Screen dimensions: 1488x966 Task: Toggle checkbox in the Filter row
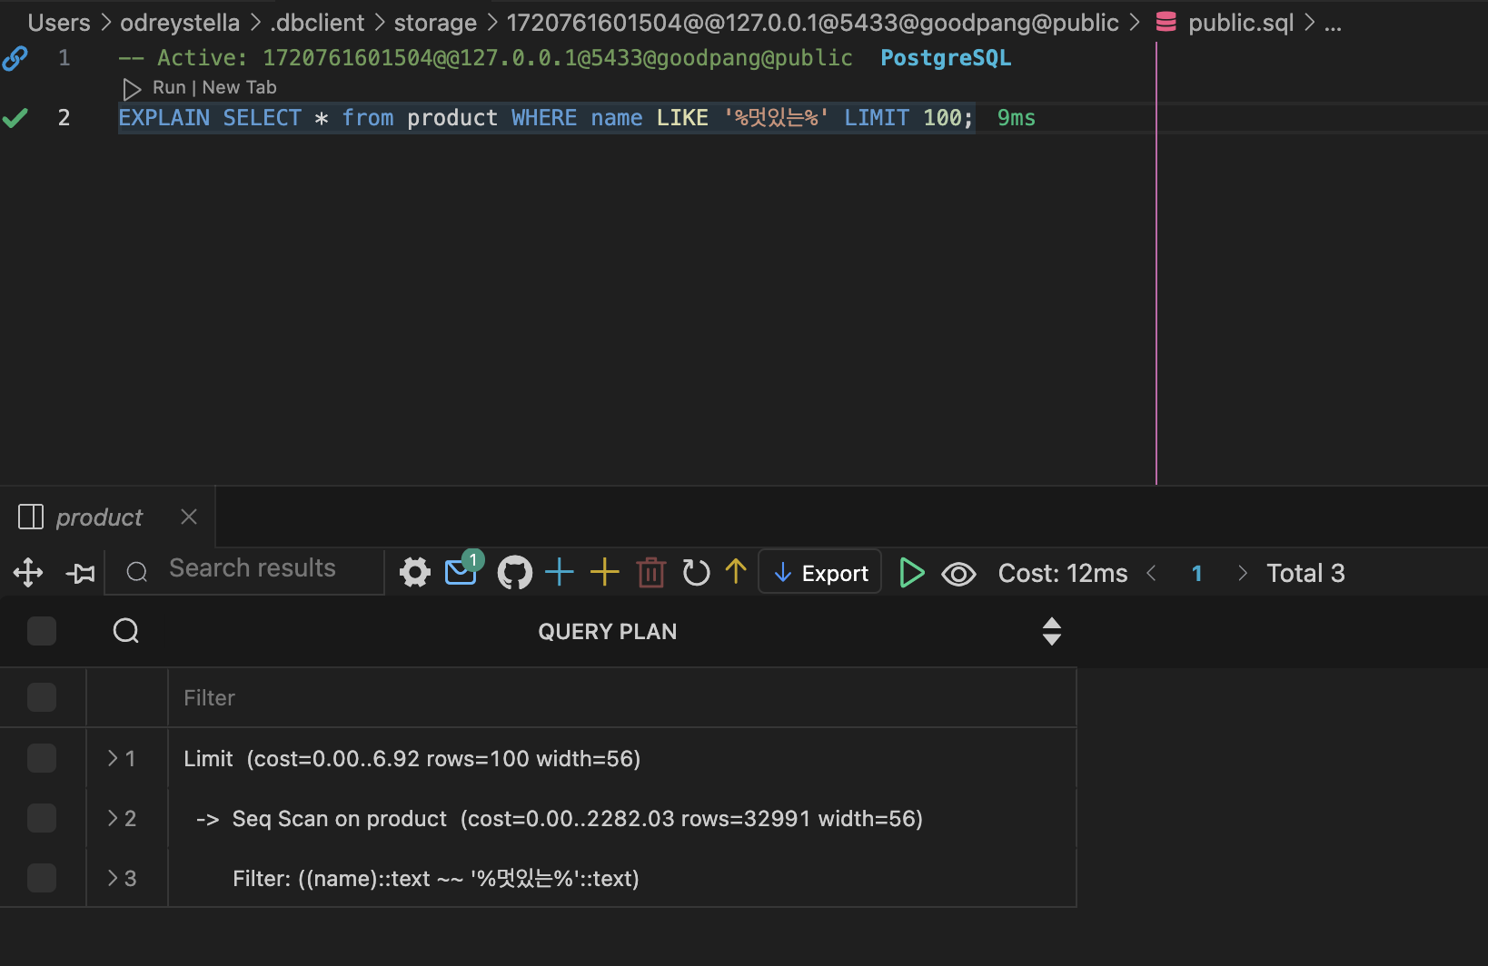click(42, 697)
